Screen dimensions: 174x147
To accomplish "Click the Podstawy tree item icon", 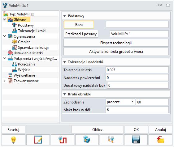I will click(15, 25).
